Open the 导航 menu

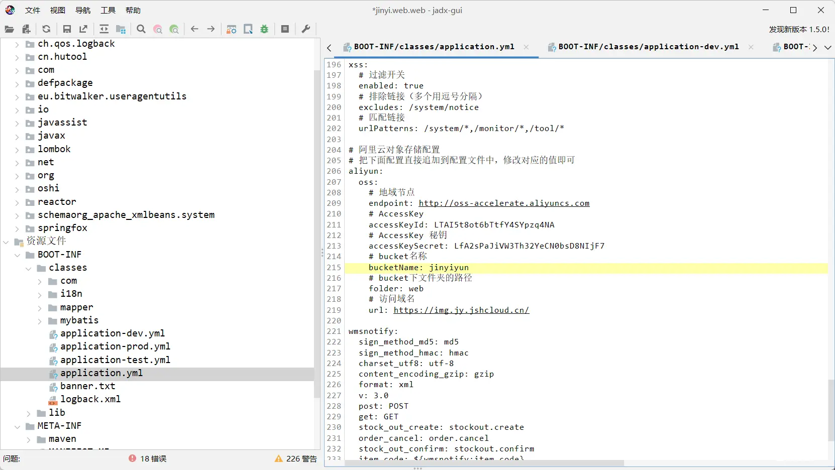pos(83,10)
